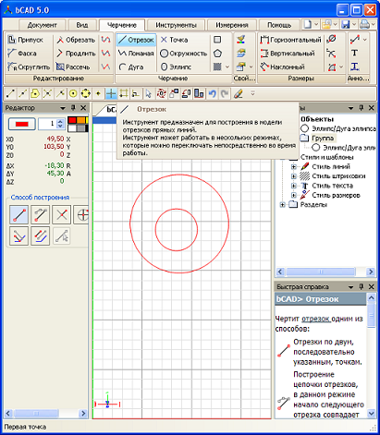380x435 pixels.
Task: Toggle the crosshair snap mode button
Action: click(x=111, y=93)
